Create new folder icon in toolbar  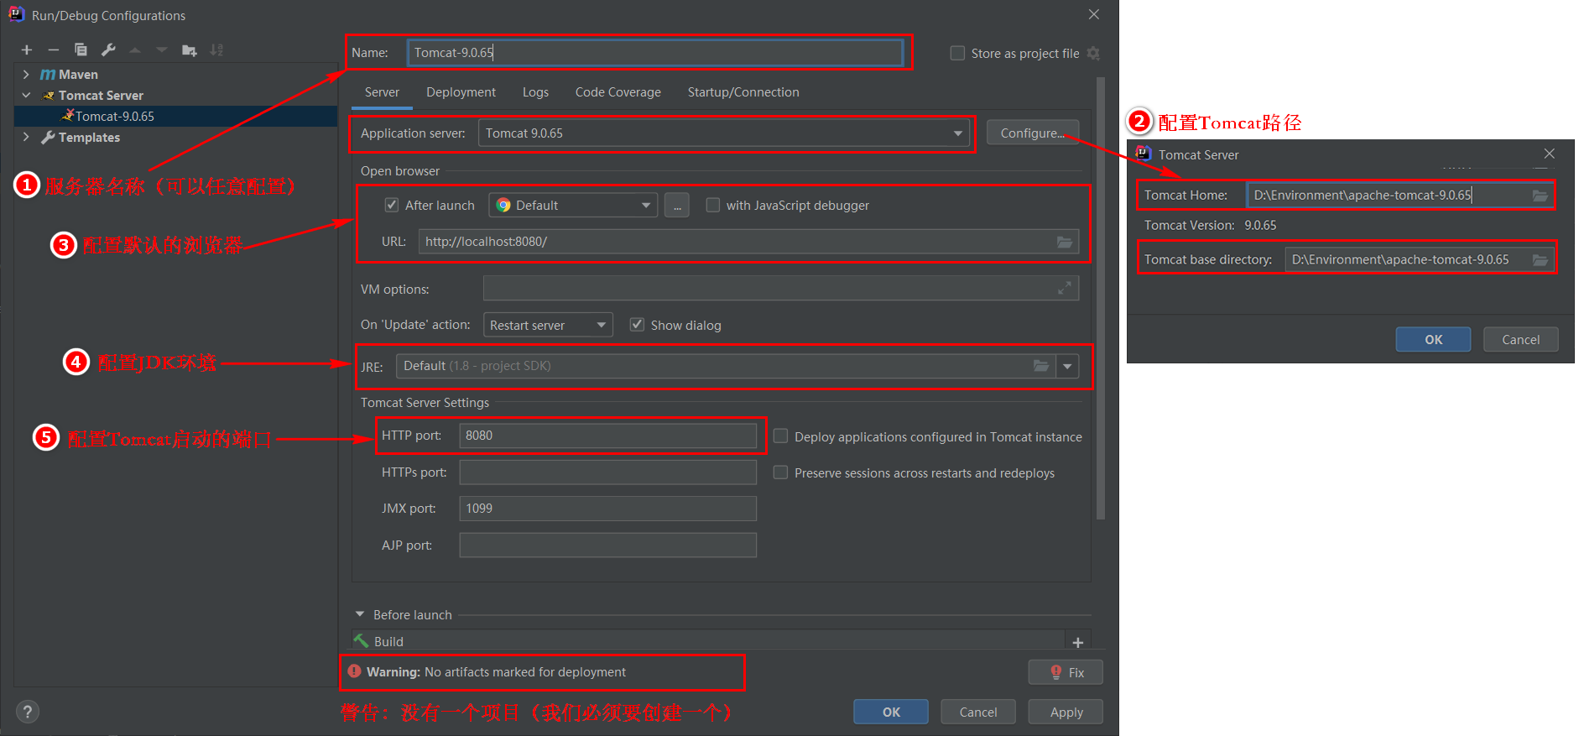(x=190, y=50)
